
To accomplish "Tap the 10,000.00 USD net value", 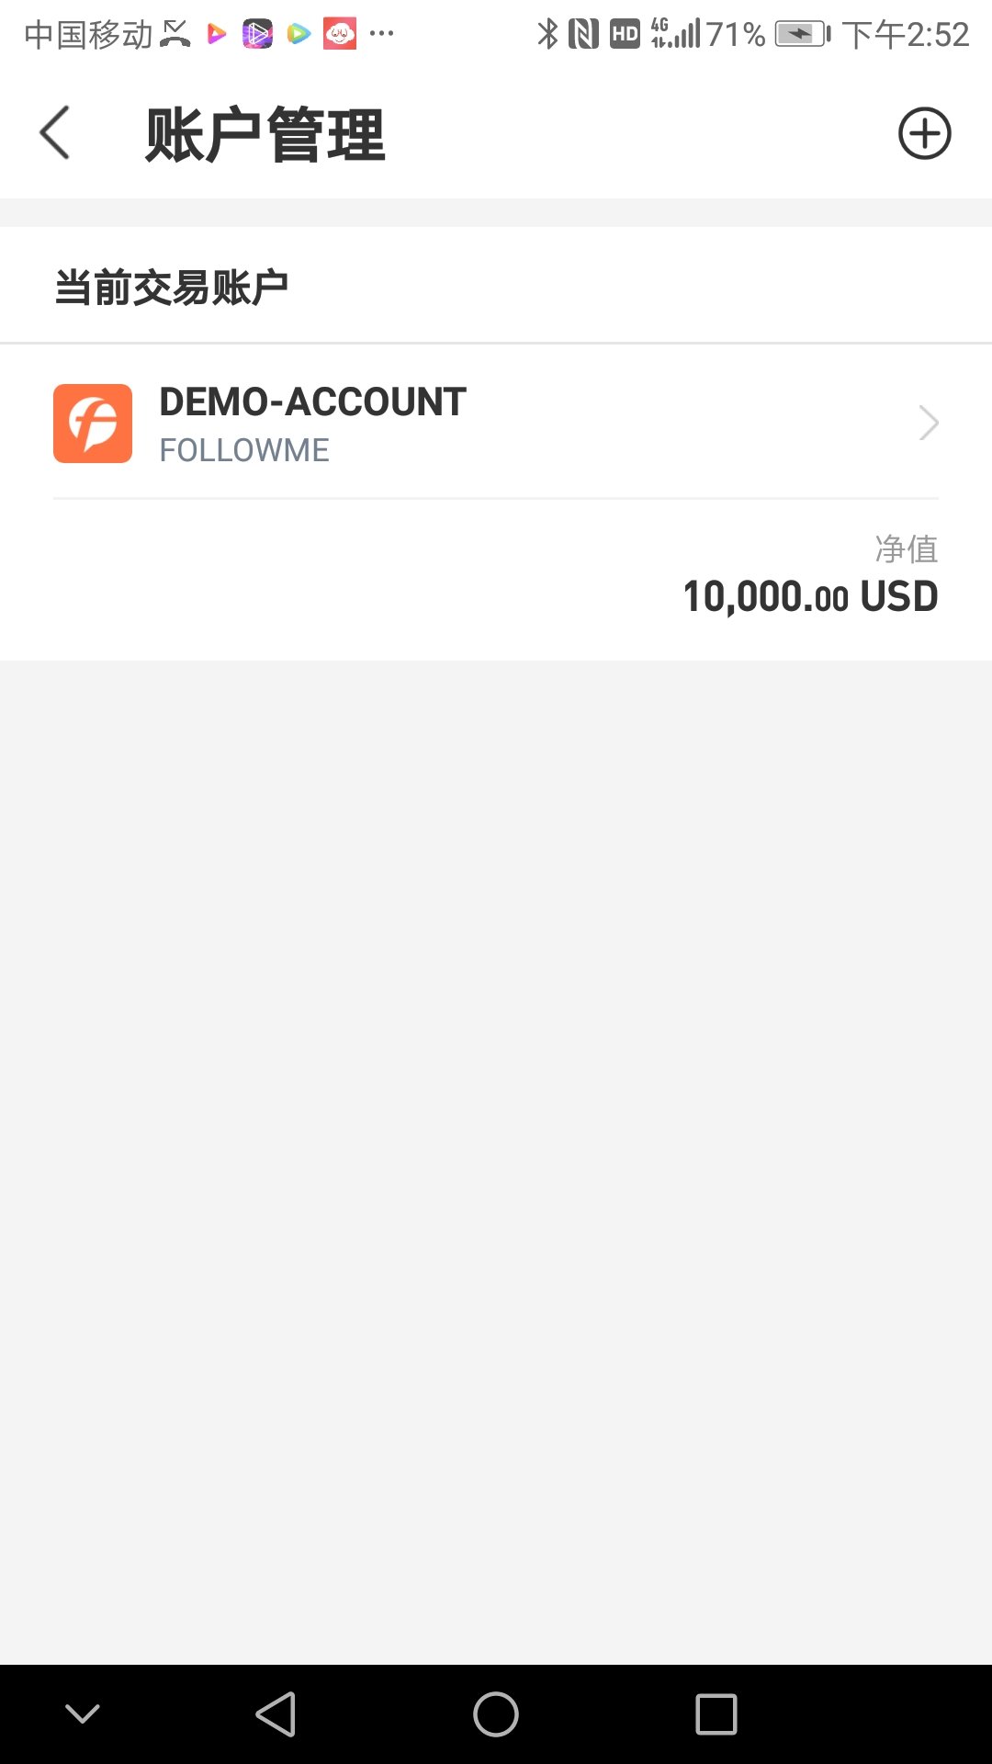I will 810,596.
